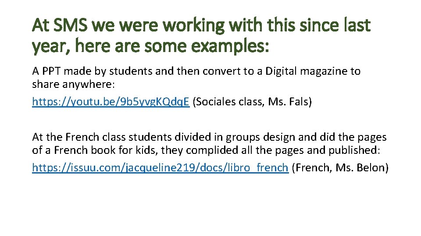Open the issuu.com libro_french link
This screenshot has height=236, width=421.
click(x=160, y=168)
